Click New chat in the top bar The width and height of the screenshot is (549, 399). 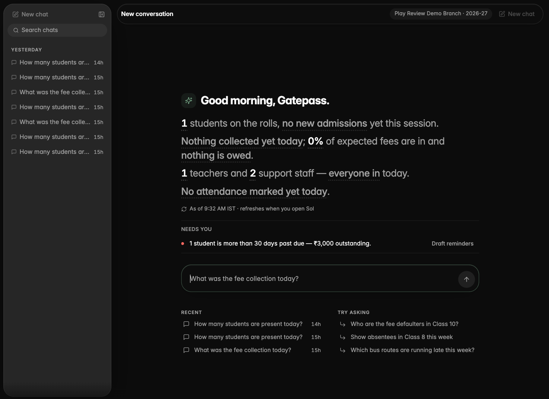pos(517,14)
